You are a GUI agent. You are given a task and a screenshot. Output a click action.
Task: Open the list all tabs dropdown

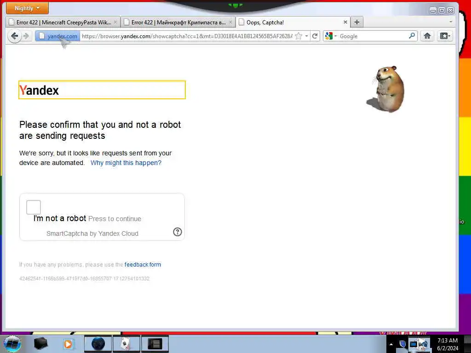pos(451,22)
